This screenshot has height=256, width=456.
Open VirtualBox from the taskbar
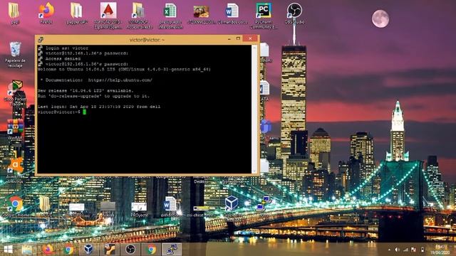[88, 250]
